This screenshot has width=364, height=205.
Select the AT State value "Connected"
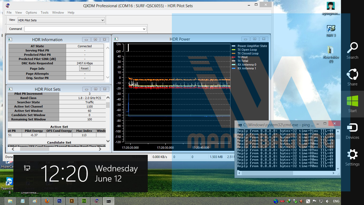(x=85, y=46)
